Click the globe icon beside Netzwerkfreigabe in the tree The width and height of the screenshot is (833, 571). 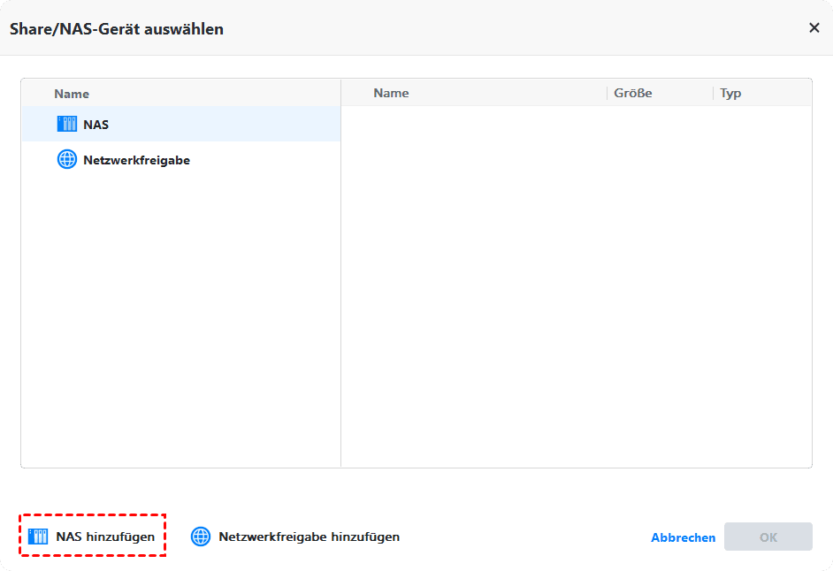[x=67, y=160]
